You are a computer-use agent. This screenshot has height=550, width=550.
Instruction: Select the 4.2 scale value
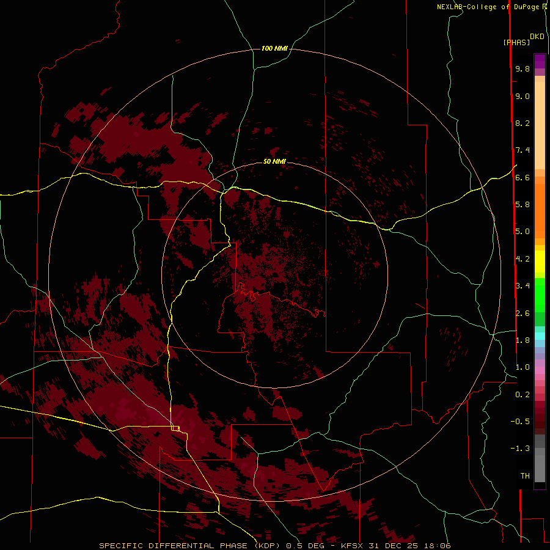[x=522, y=259]
